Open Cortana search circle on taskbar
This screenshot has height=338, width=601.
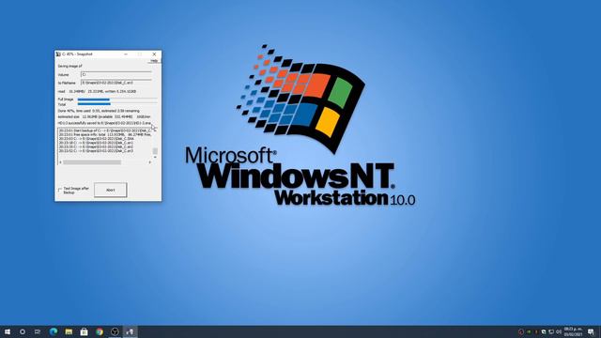(x=23, y=331)
